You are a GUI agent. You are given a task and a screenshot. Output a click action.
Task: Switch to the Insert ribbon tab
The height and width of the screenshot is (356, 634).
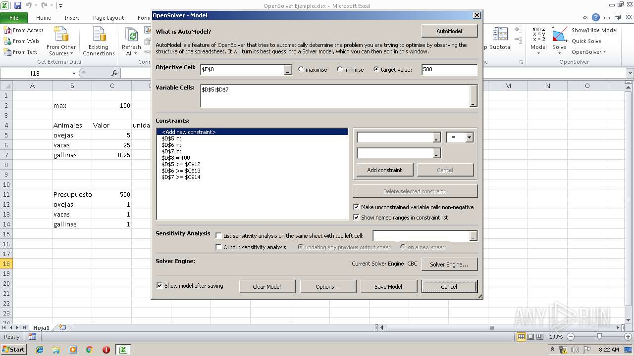tap(72, 18)
